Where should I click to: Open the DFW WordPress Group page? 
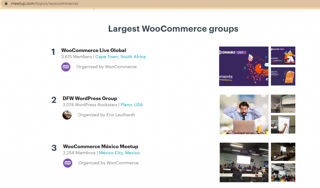coord(90,99)
